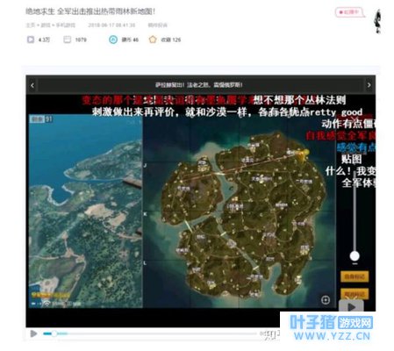Click the danmaku count icon beside 1079
Screen dimensions: 394x351
click(67, 39)
